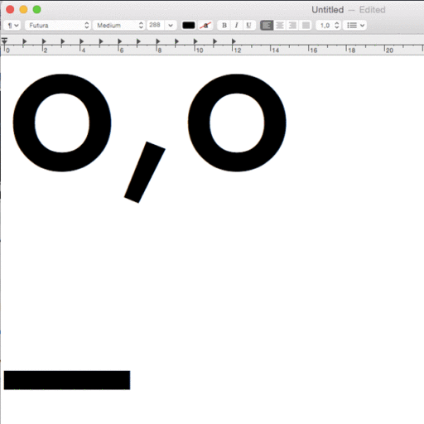Open the paragraph styles menu
424x424 pixels.
(x=12, y=26)
